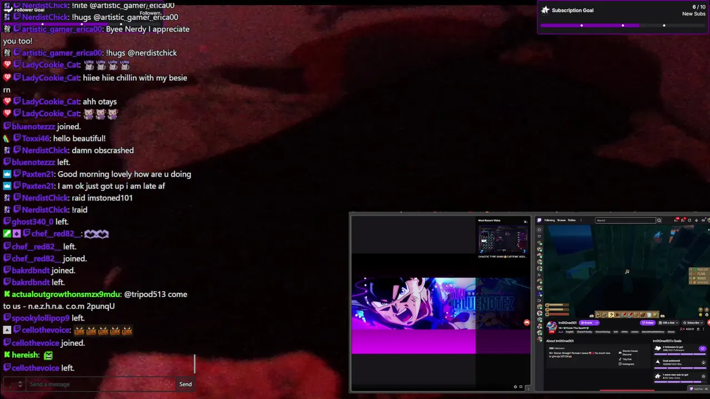
Task: Select hereish username in chat
Action: (26, 355)
